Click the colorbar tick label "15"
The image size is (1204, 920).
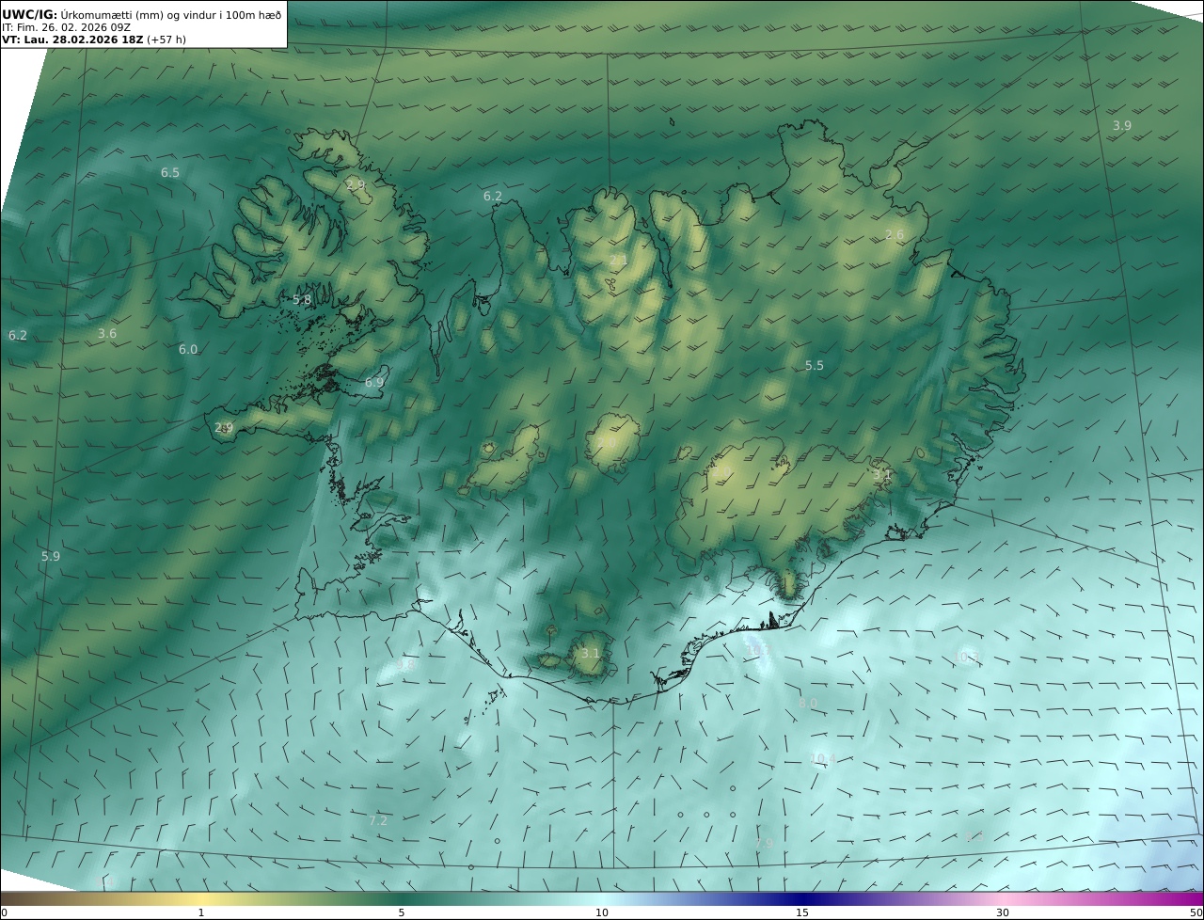802,912
